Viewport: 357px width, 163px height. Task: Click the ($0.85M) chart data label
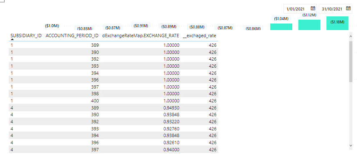[x=85, y=28]
